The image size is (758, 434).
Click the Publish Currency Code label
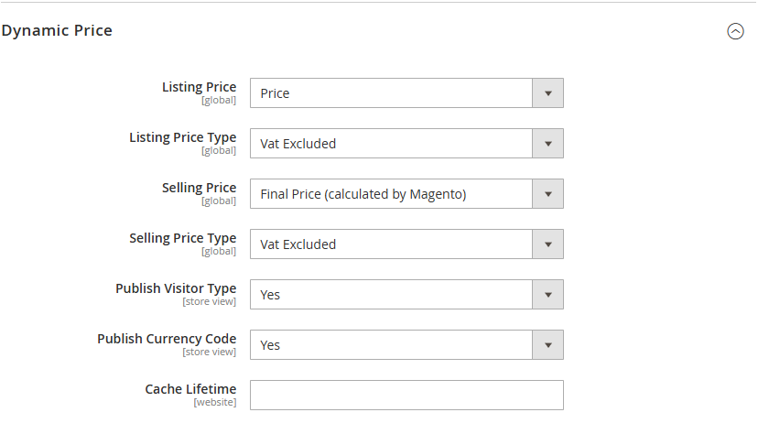[167, 339]
